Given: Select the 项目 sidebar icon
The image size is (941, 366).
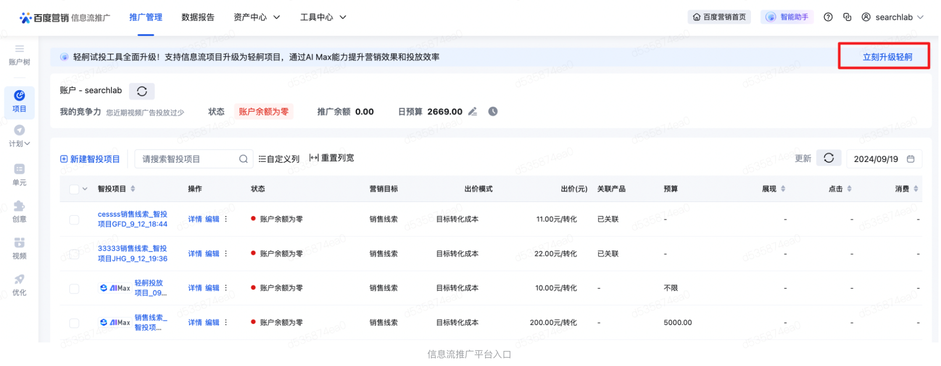Looking at the screenshot, I should coord(20,96).
